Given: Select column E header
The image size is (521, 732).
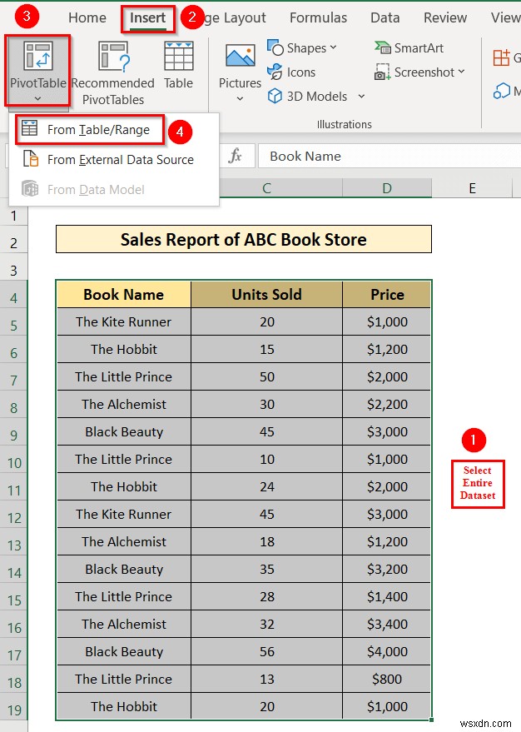Looking at the screenshot, I should pos(472,188).
